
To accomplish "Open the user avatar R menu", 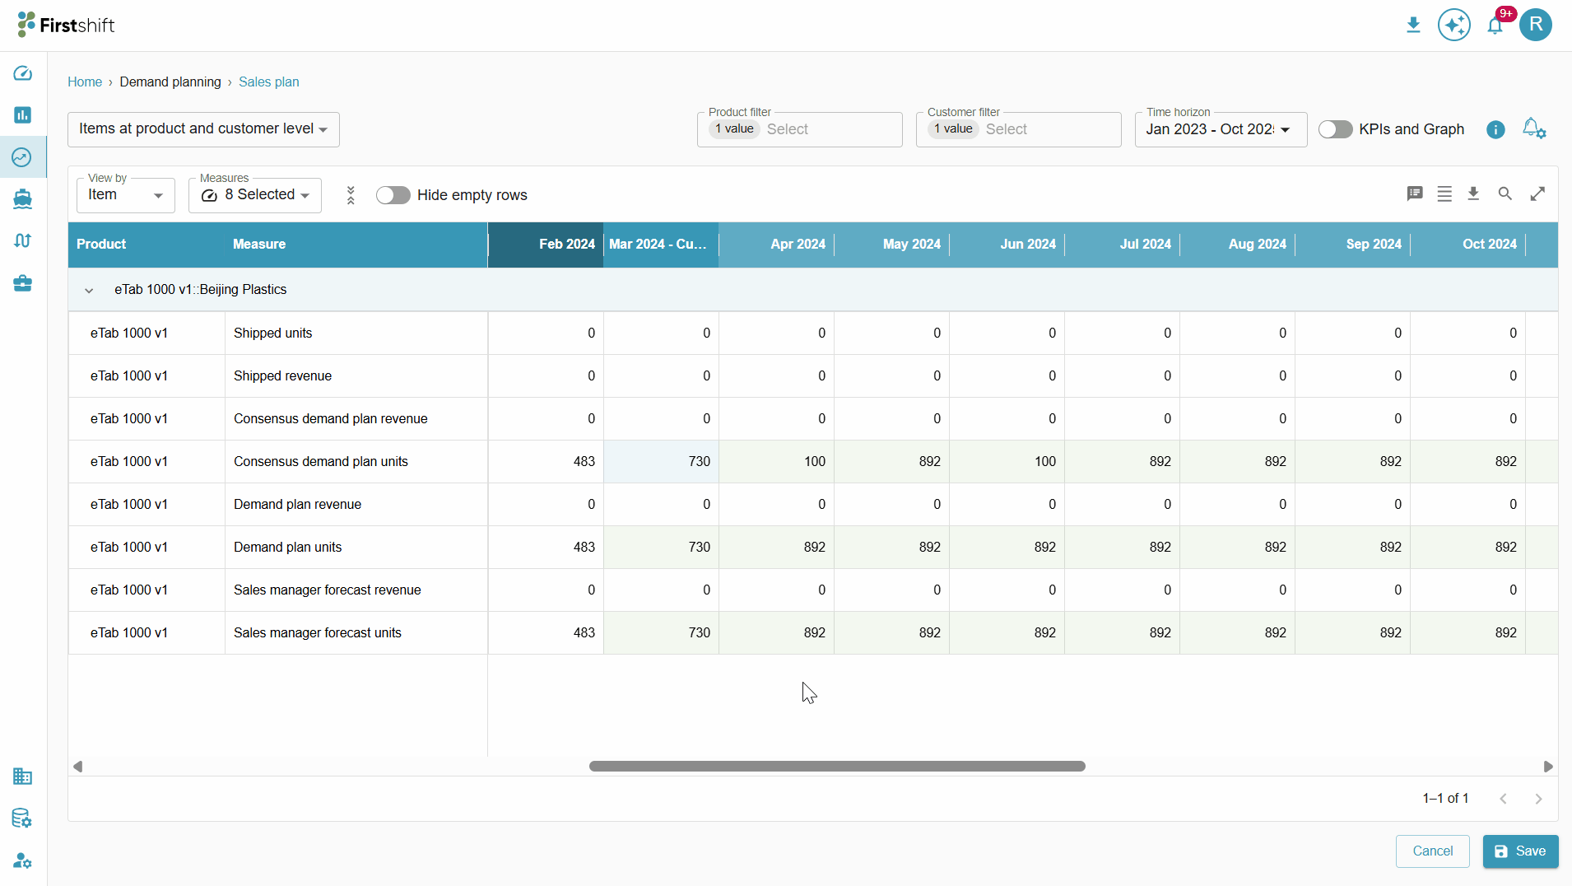I will click(x=1536, y=25).
